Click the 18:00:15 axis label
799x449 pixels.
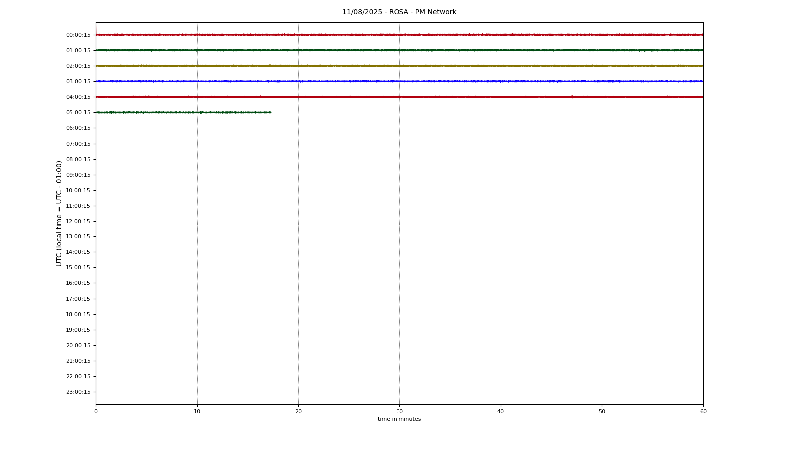[x=78, y=314]
